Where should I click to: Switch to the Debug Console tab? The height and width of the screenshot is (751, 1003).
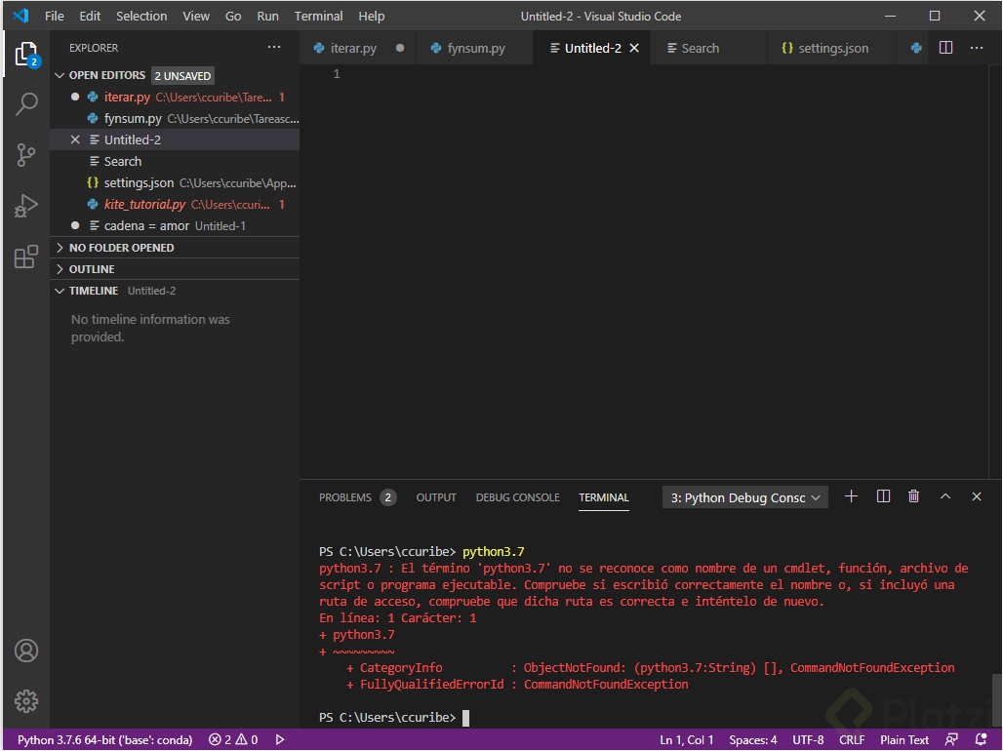pos(517,497)
